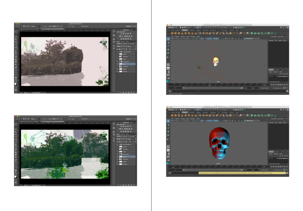Open Shading panel menu in upper Maya viewport
Screen dimensions: 303x211
click(177, 37)
